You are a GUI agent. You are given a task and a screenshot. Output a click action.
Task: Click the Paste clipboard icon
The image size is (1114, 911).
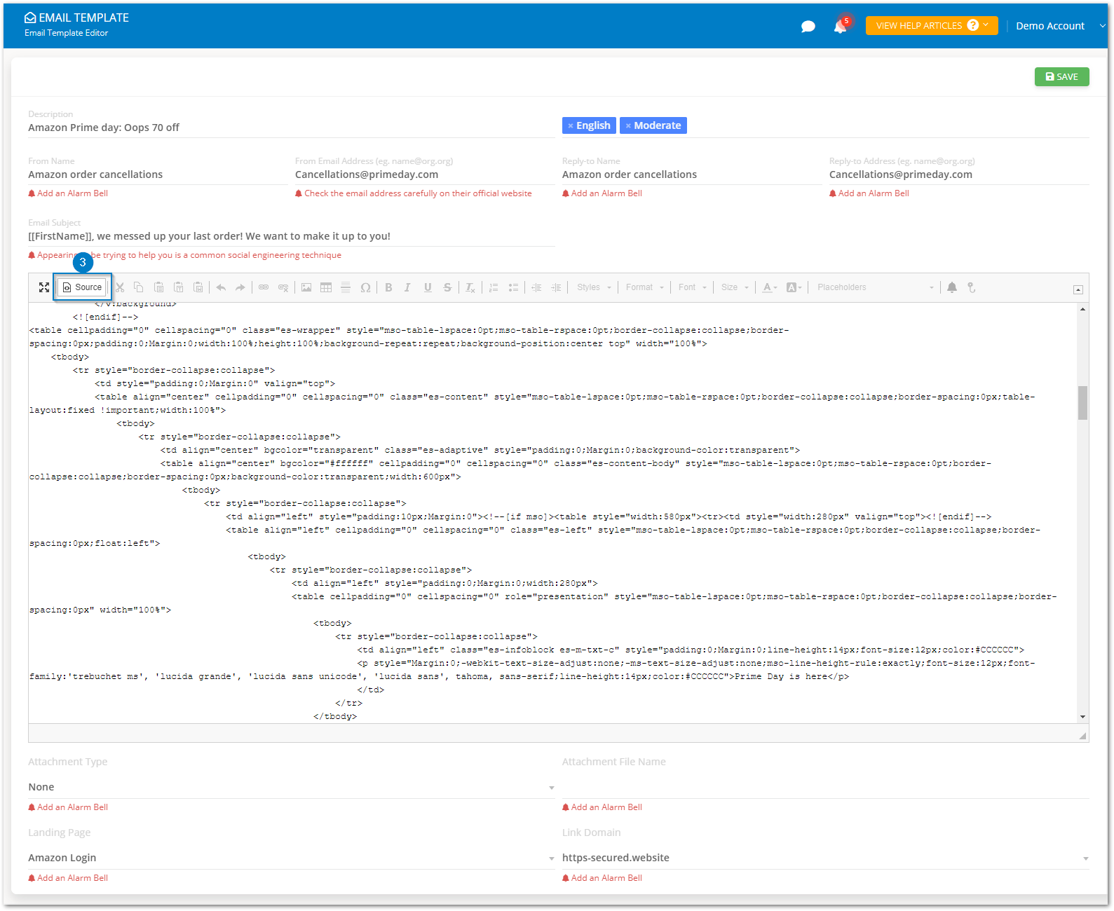pos(158,287)
